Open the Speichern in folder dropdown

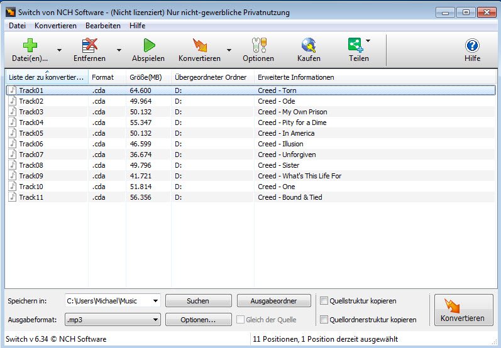155,301
